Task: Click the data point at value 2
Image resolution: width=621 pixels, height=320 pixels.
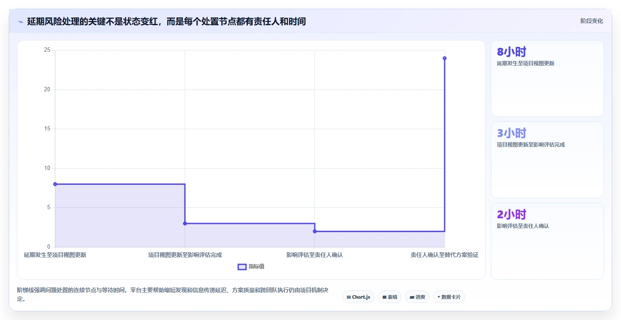Action: (314, 231)
